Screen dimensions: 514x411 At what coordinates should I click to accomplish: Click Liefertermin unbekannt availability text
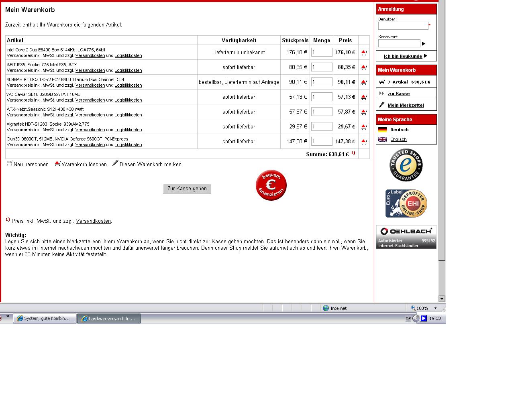239,53
